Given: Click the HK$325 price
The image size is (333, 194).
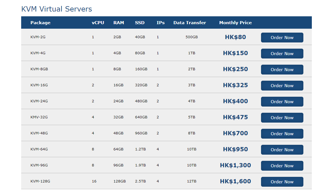Looking at the screenshot, I should 235,85.
